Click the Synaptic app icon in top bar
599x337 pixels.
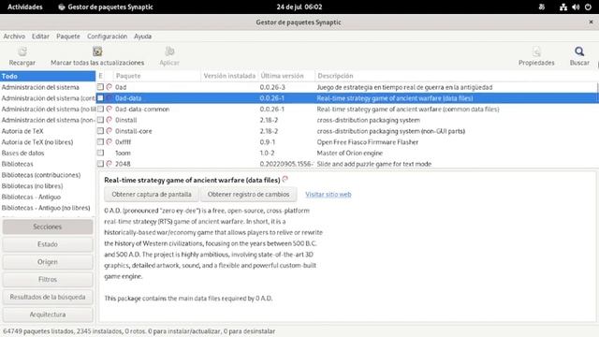tap(61, 7)
